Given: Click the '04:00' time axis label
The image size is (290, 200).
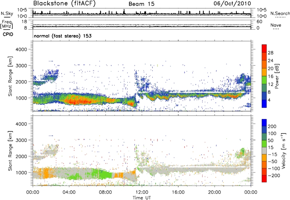Looking at the screenshot, I should point(69,192).
